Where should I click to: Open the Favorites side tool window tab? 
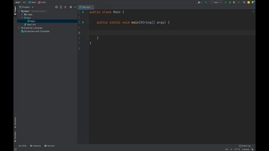pos(15,137)
